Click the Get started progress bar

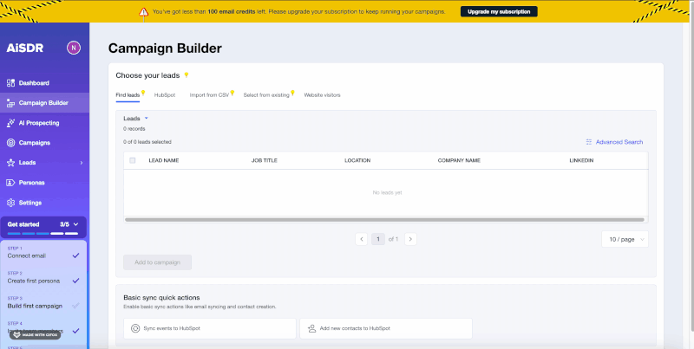pos(43,233)
